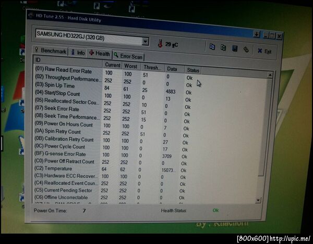The height and width of the screenshot is (244, 313).
Task: Select the (C2) Temperature row
Action: (110, 169)
